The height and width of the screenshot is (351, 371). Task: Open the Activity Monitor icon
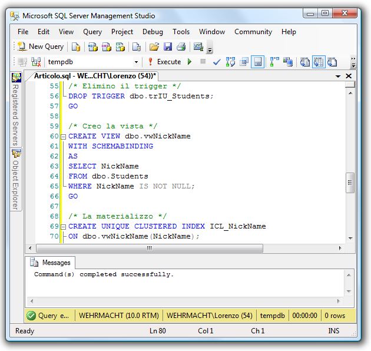tap(198, 47)
